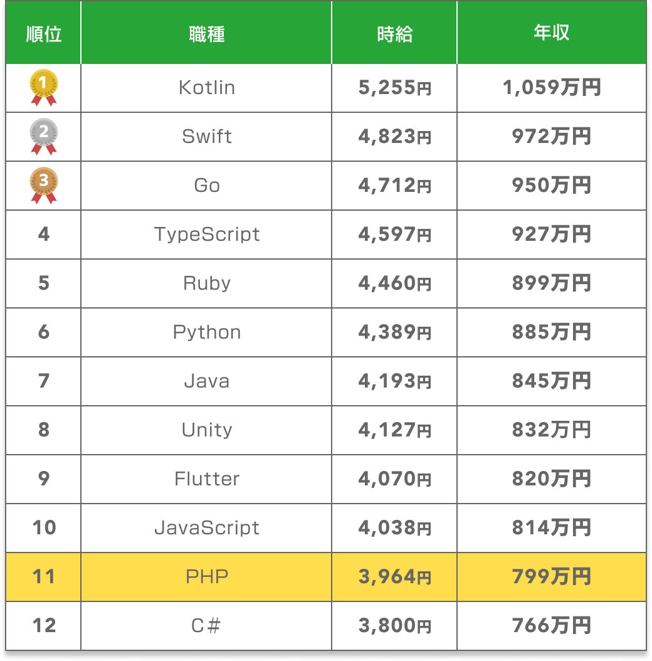Click the 年収 column header

point(551,34)
